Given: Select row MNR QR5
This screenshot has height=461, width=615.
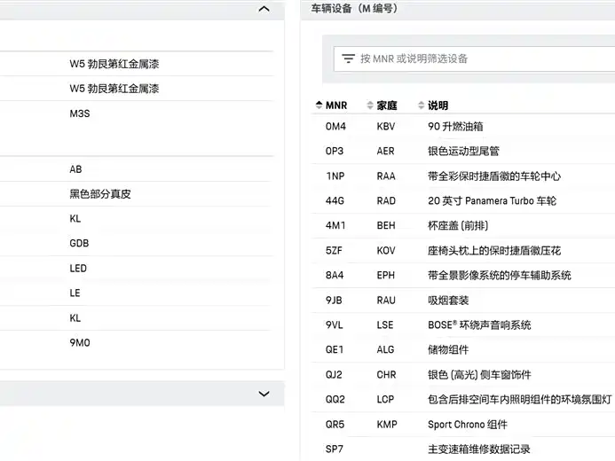Looking at the screenshot, I should click(x=463, y=425).
